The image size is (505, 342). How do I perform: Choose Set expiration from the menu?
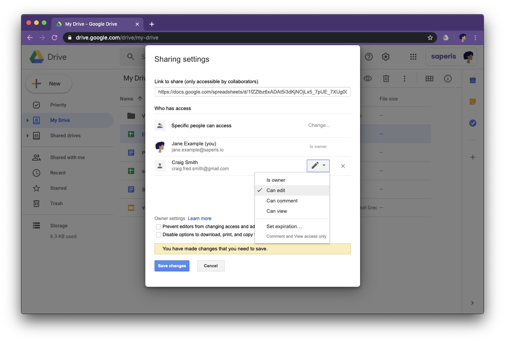[284, 226]
